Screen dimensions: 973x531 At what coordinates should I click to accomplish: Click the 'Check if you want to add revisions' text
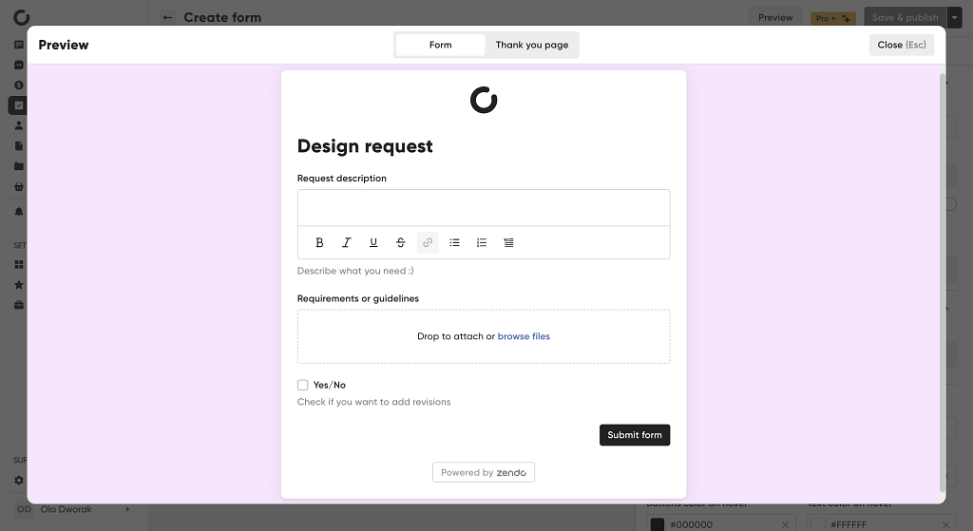pyautogui.click(x=373, y=402)
